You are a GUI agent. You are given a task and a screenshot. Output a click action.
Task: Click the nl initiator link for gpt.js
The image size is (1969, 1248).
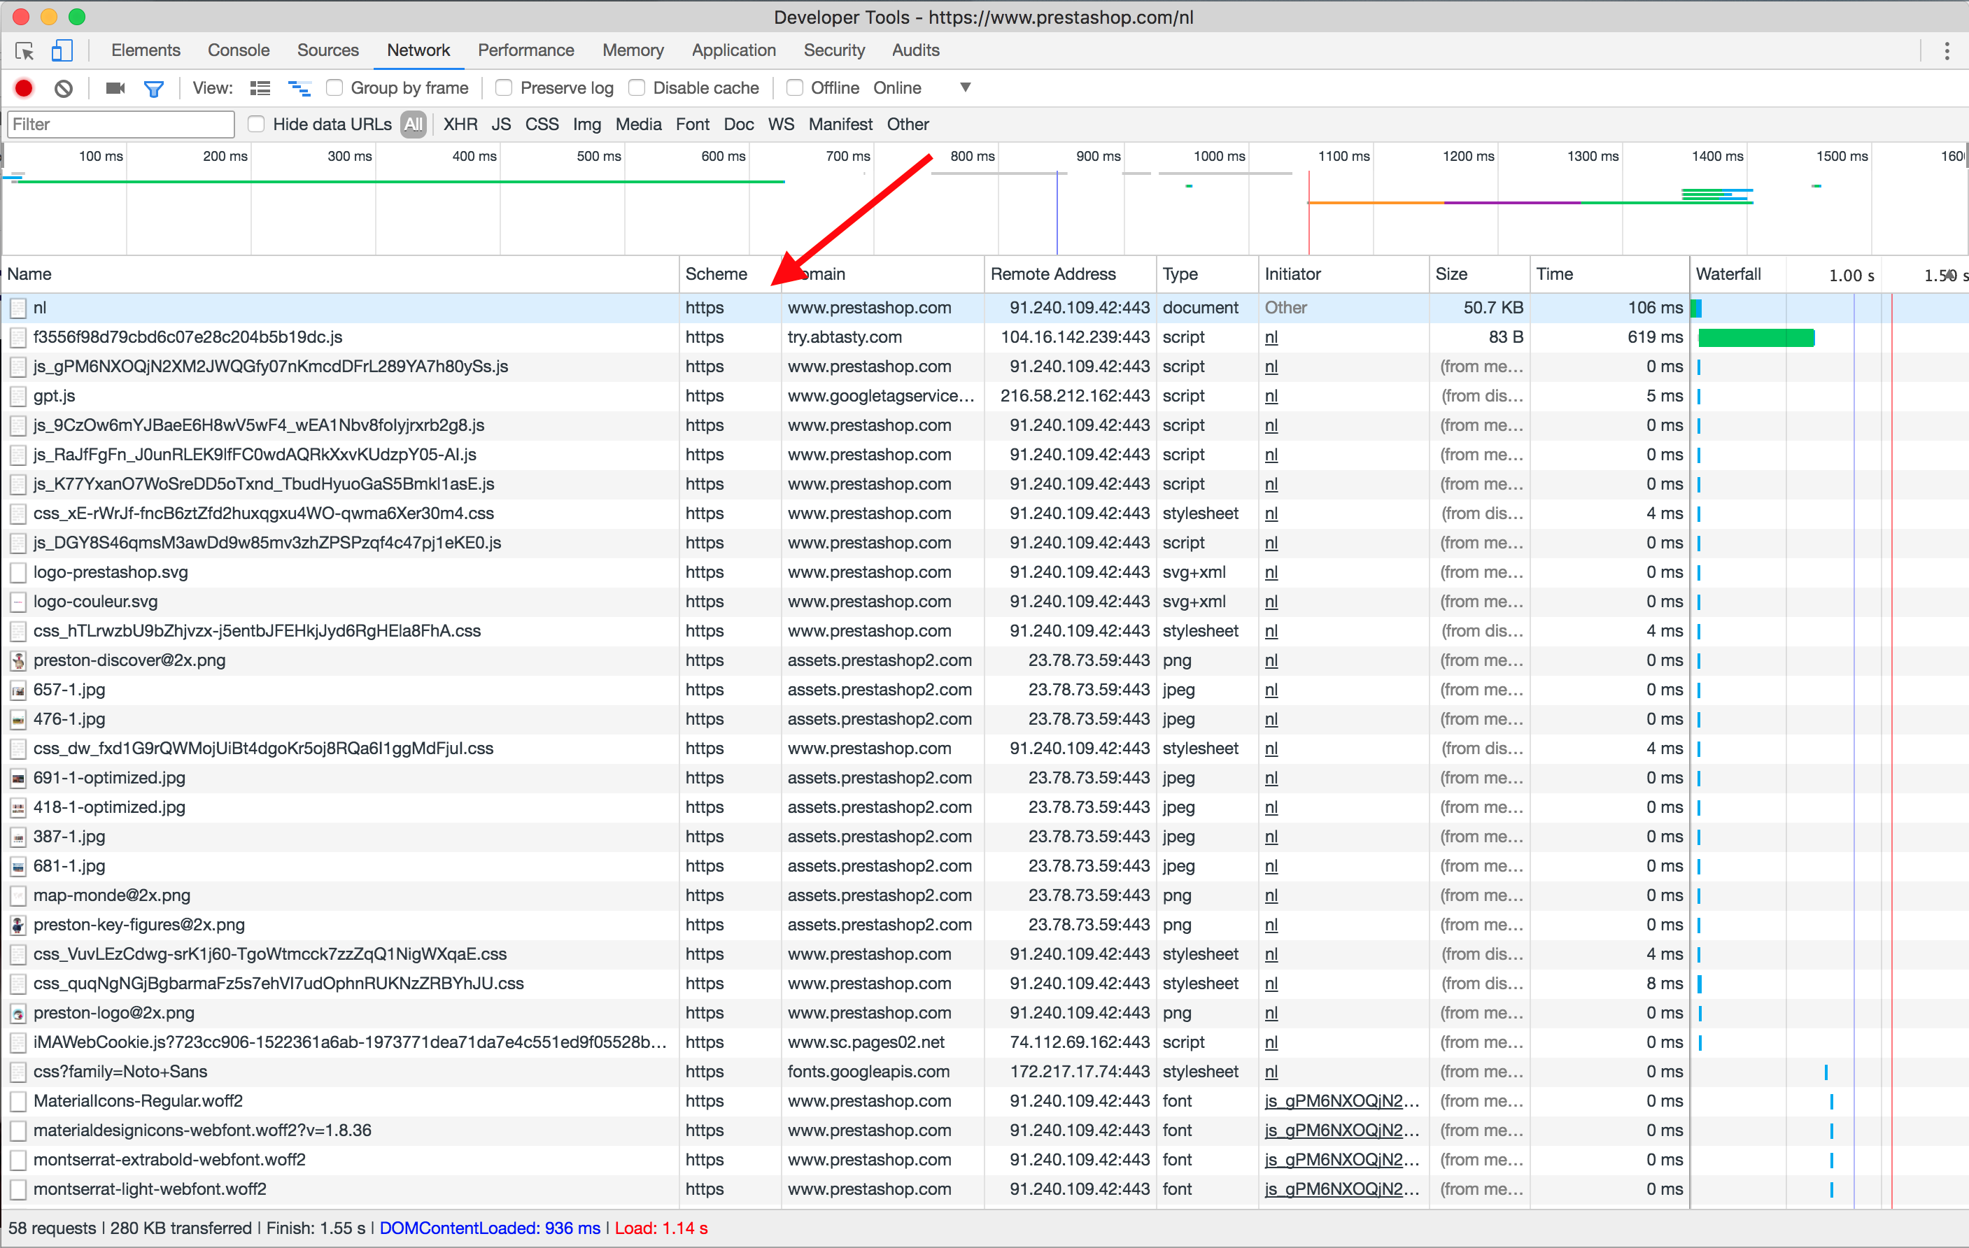tap(1271, 397)
